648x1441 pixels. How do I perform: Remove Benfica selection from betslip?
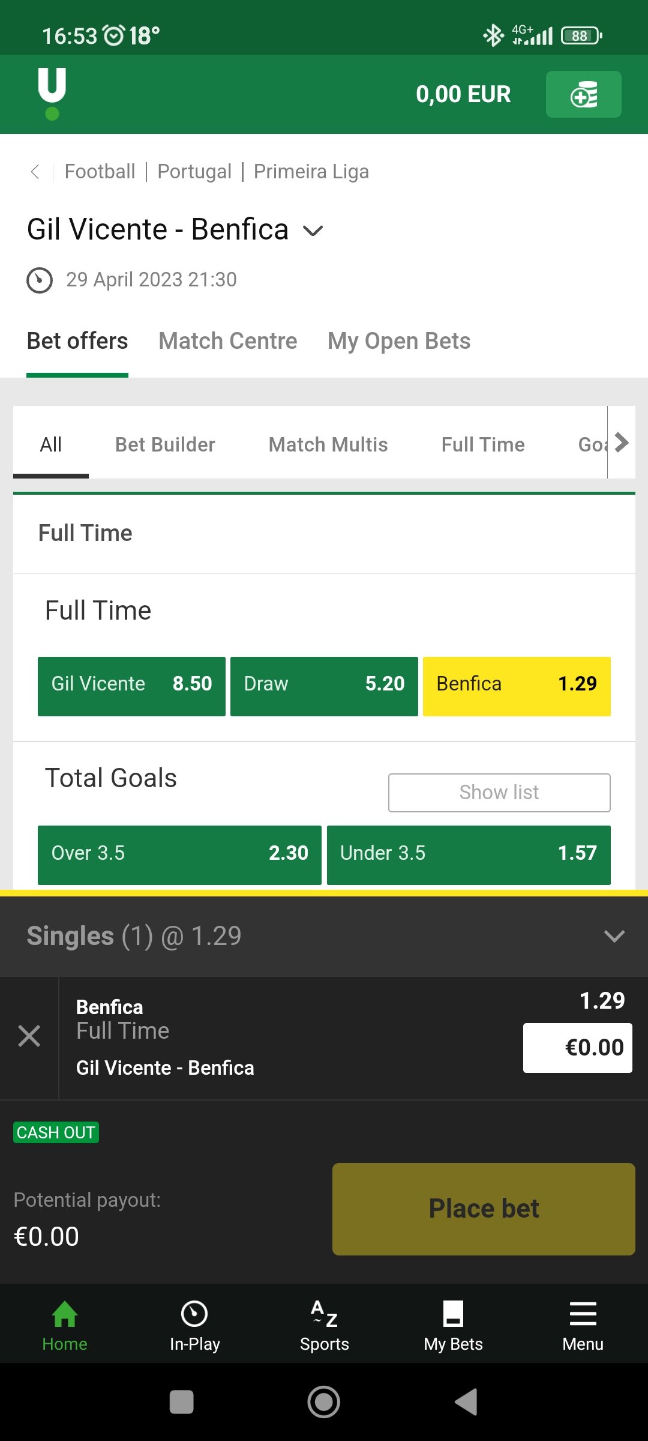(29, 1036)
